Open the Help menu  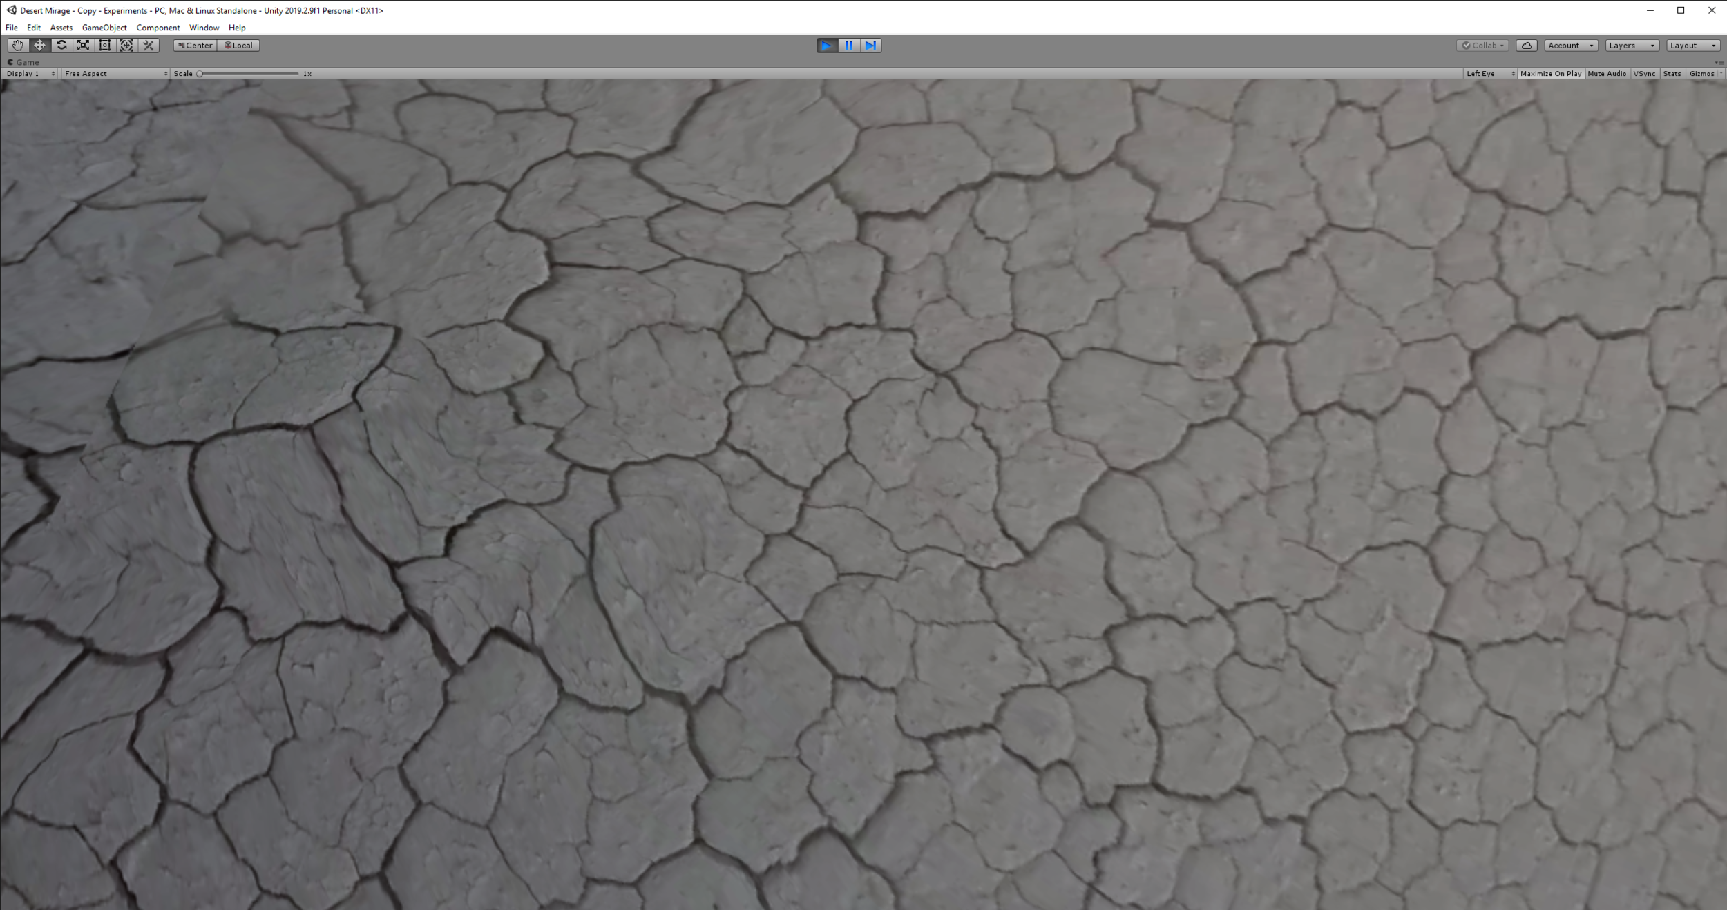[x=237, y=28]
